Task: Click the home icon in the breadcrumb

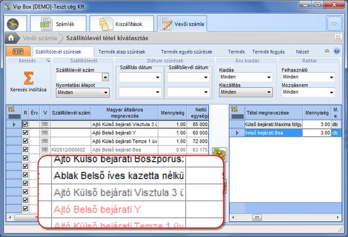Action: [11, 38]
